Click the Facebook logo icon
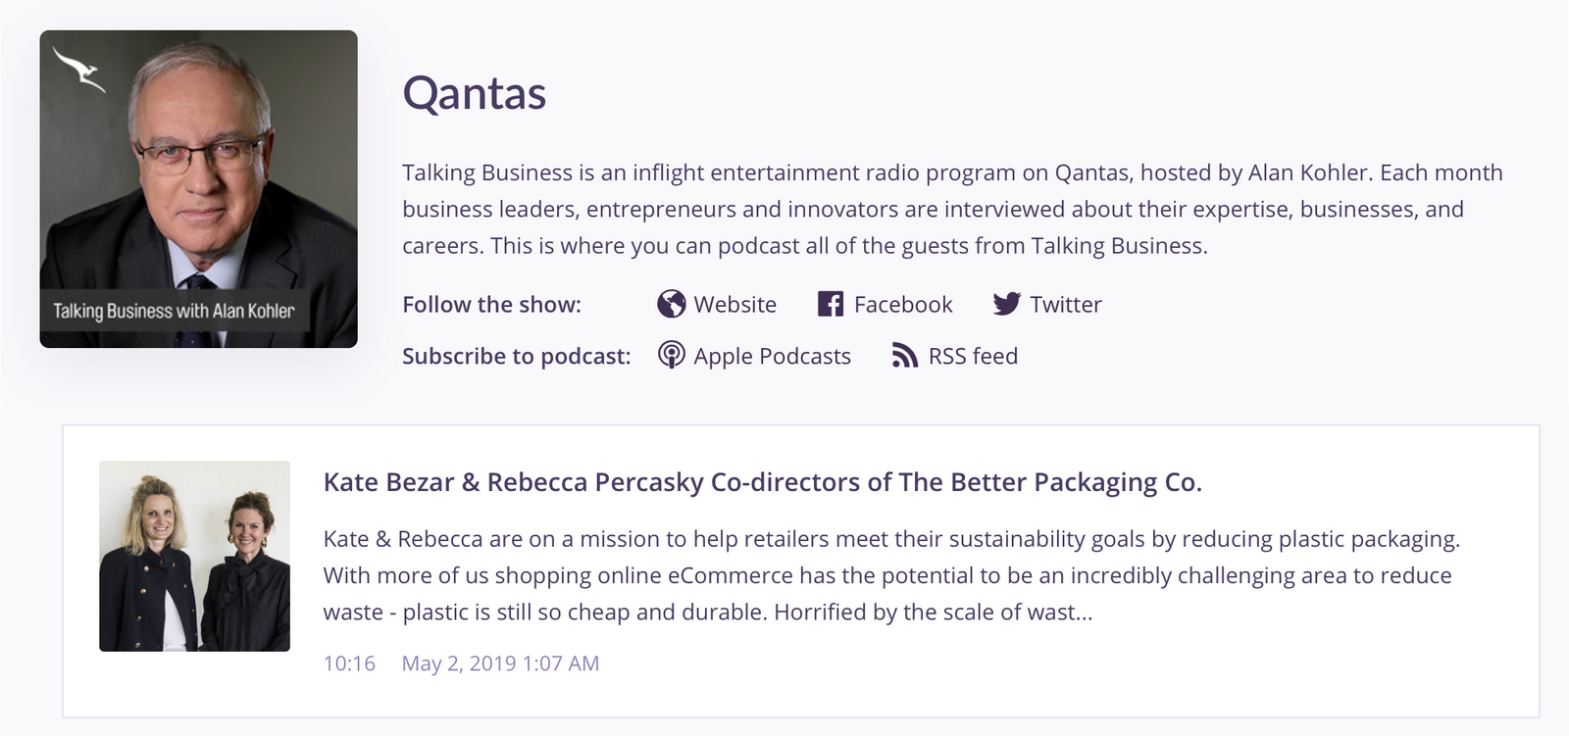The image size is (1569, 739). (831, 304)
